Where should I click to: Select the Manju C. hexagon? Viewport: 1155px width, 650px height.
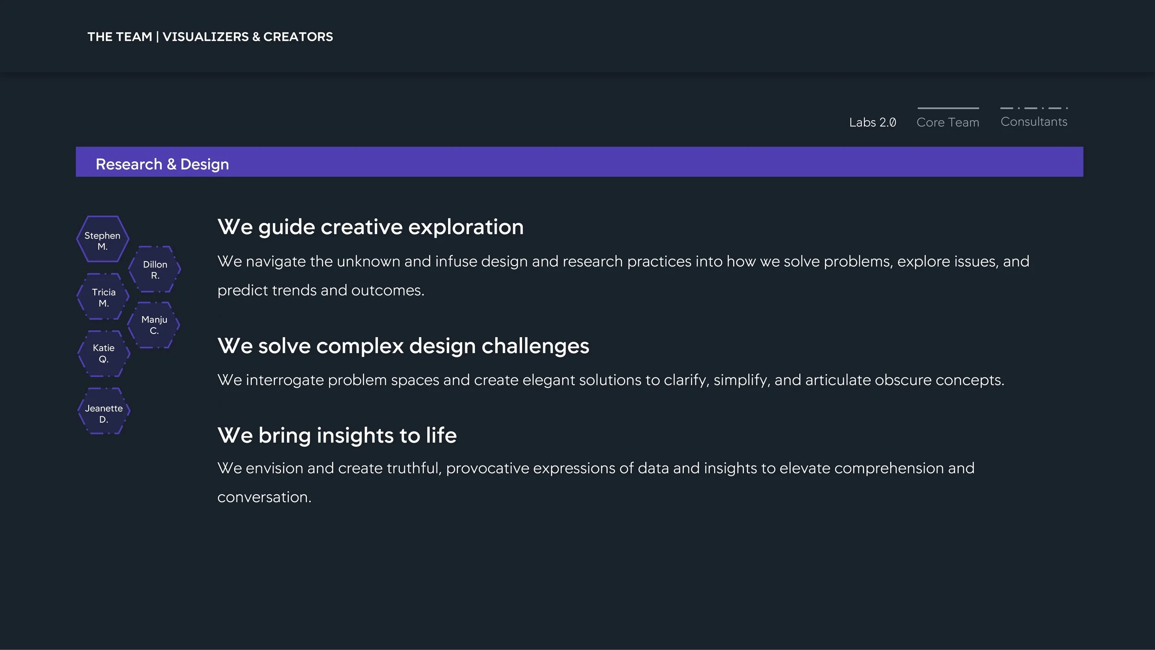[154, 325]
